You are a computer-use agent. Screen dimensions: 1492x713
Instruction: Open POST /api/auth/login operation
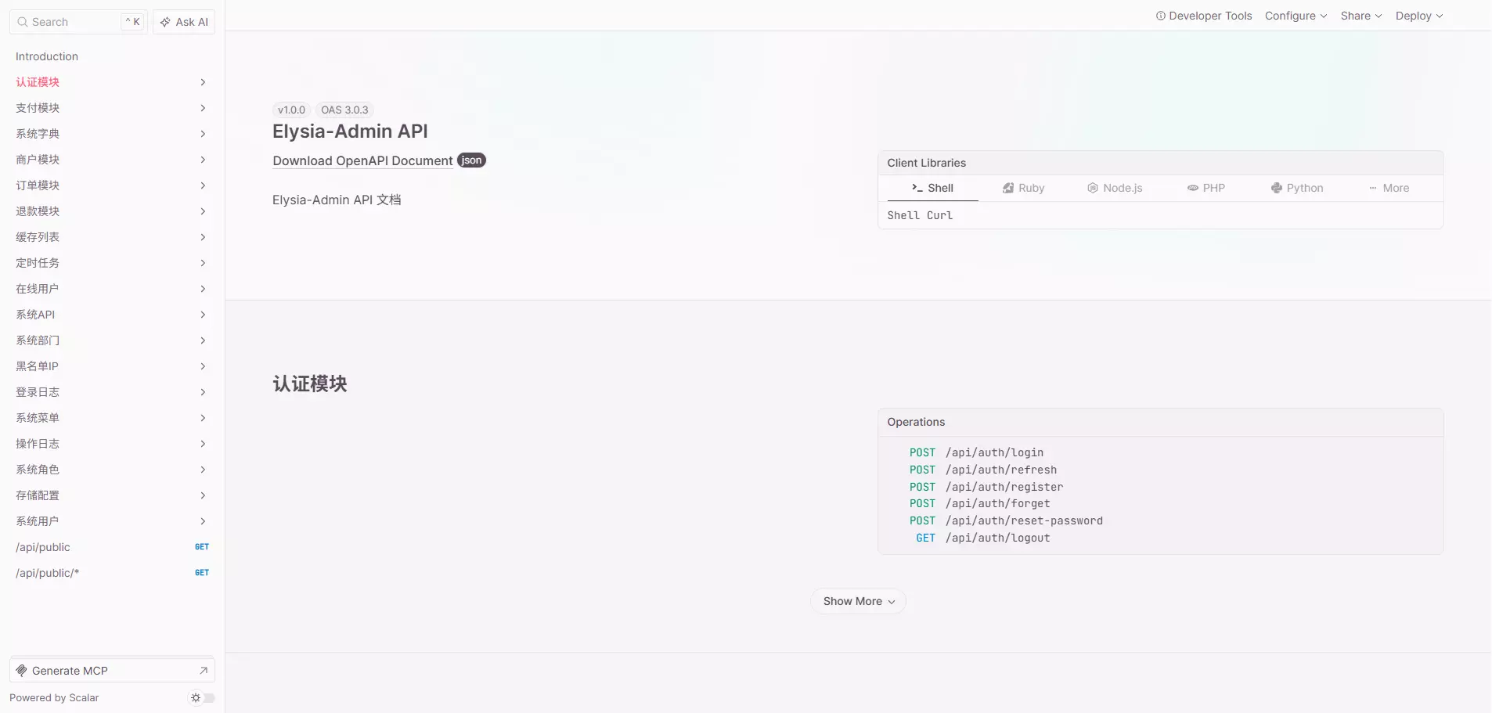click(976, 452)
